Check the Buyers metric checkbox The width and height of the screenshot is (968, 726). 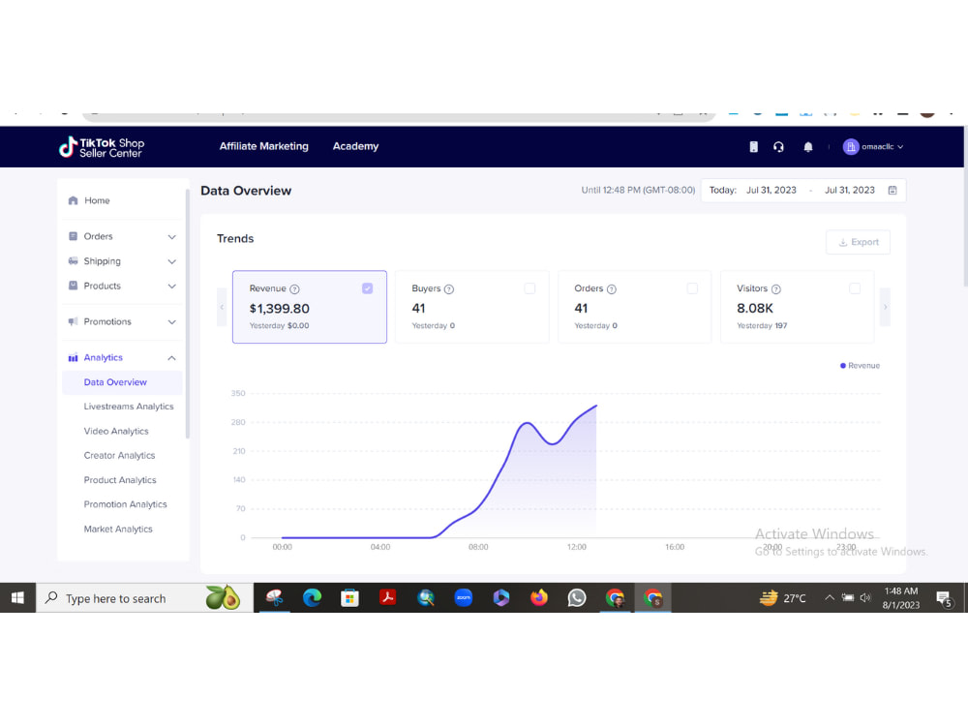click(529, 288)
